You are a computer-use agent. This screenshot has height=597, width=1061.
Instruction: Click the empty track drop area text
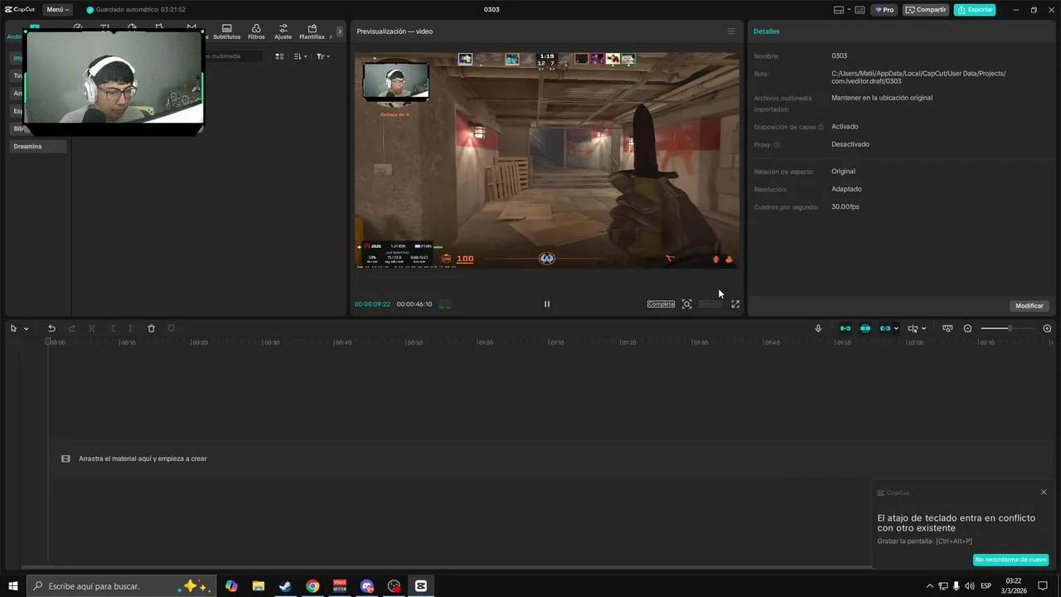(x=143, y=459)
